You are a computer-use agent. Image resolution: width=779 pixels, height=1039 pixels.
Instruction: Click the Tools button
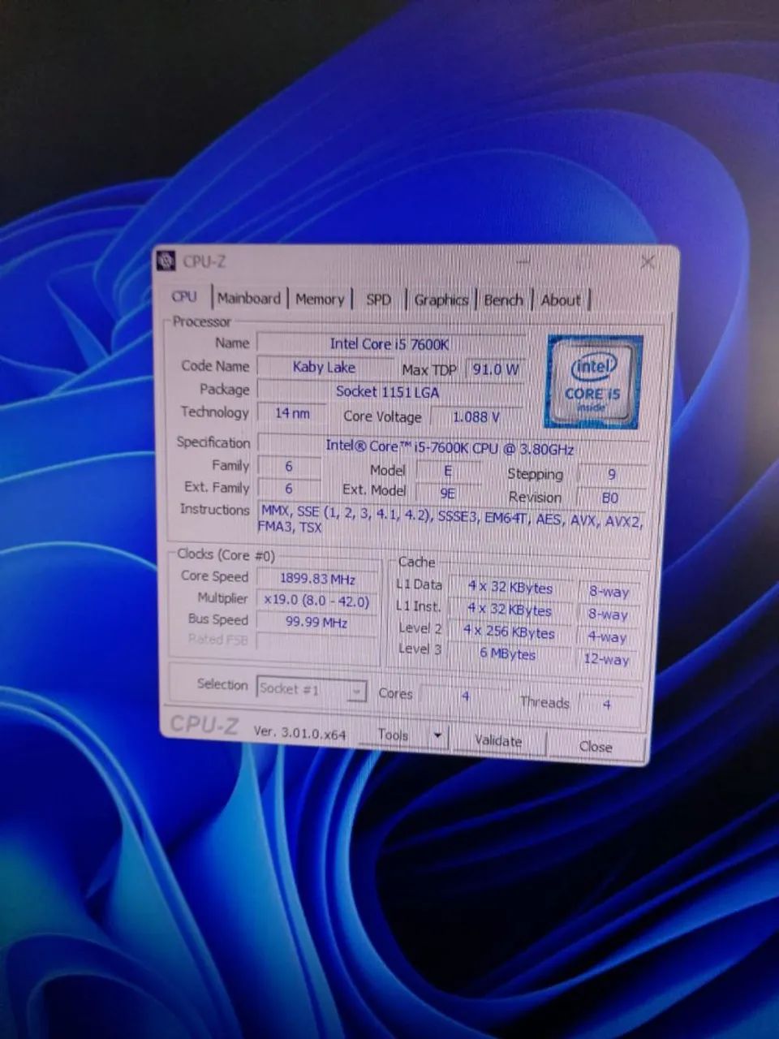[x=394, y=735]
